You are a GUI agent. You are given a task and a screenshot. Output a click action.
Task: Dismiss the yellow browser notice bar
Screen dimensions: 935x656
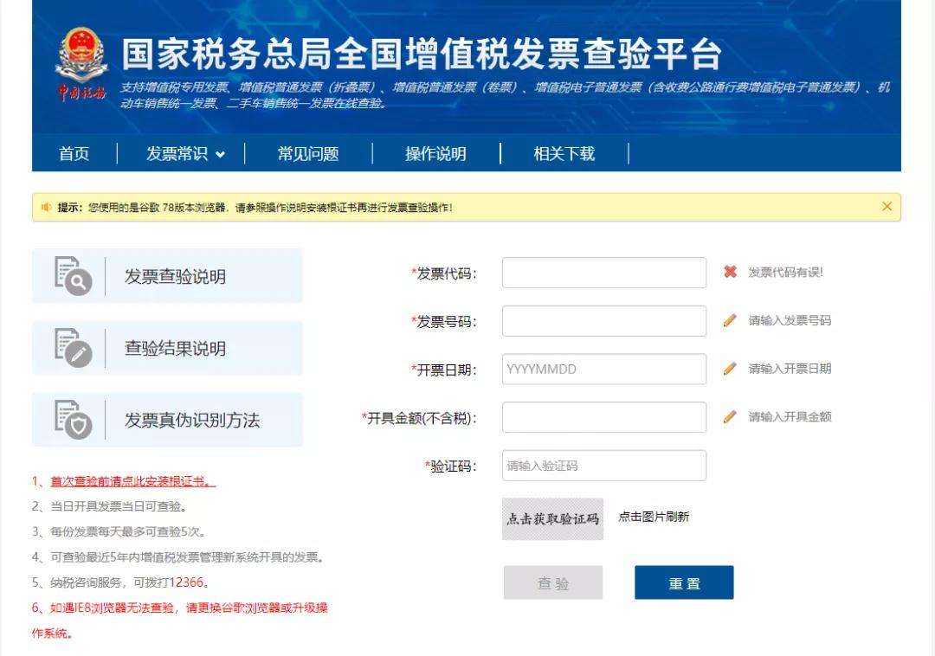[887, 207]
